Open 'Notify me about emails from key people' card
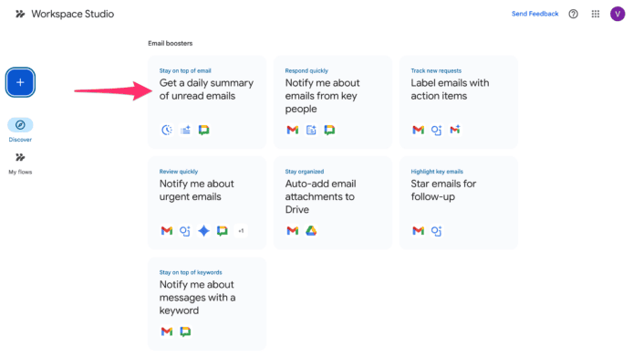Image resolution: width=633 pixels, height=358 pixels. (333, 102)
